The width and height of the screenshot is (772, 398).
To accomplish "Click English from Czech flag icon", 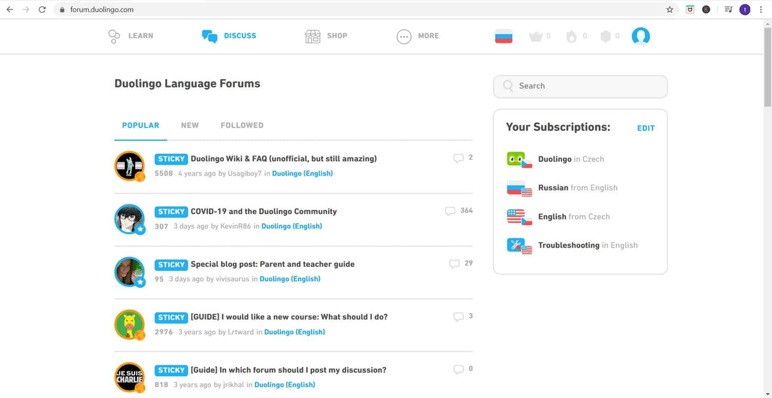I will point(520,217).
